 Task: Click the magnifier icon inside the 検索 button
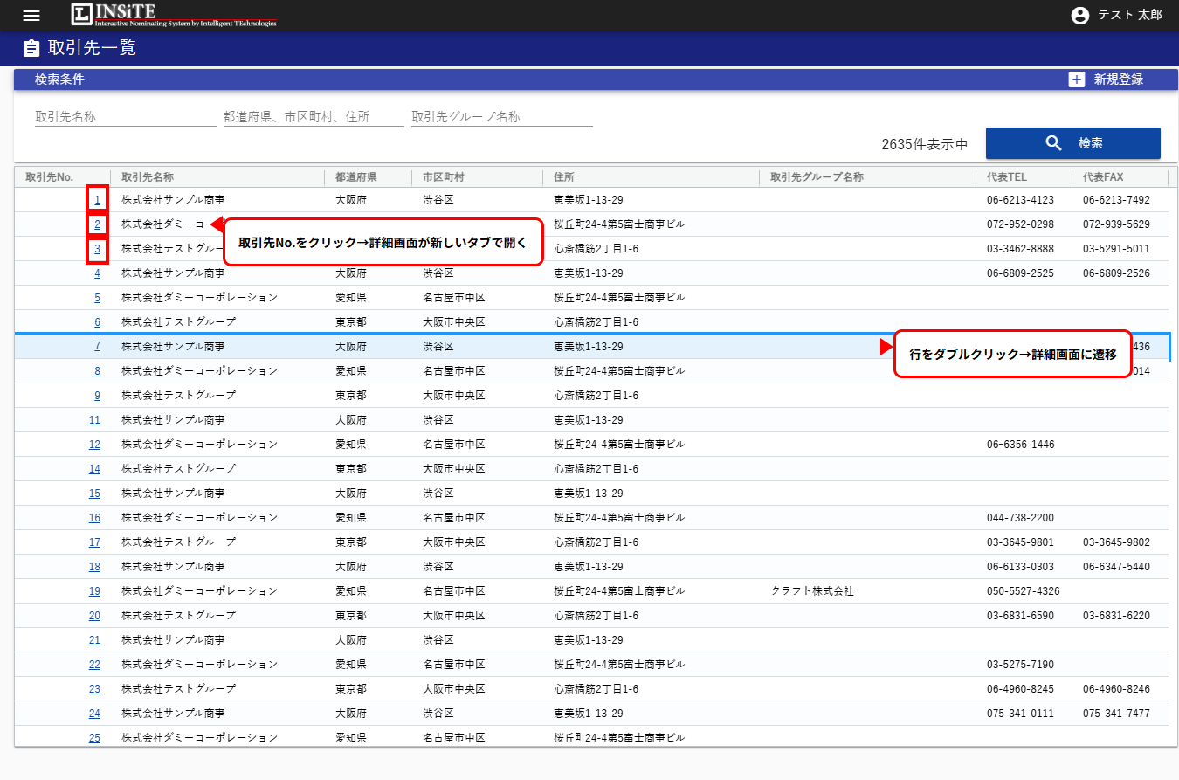click(1053, 142)
